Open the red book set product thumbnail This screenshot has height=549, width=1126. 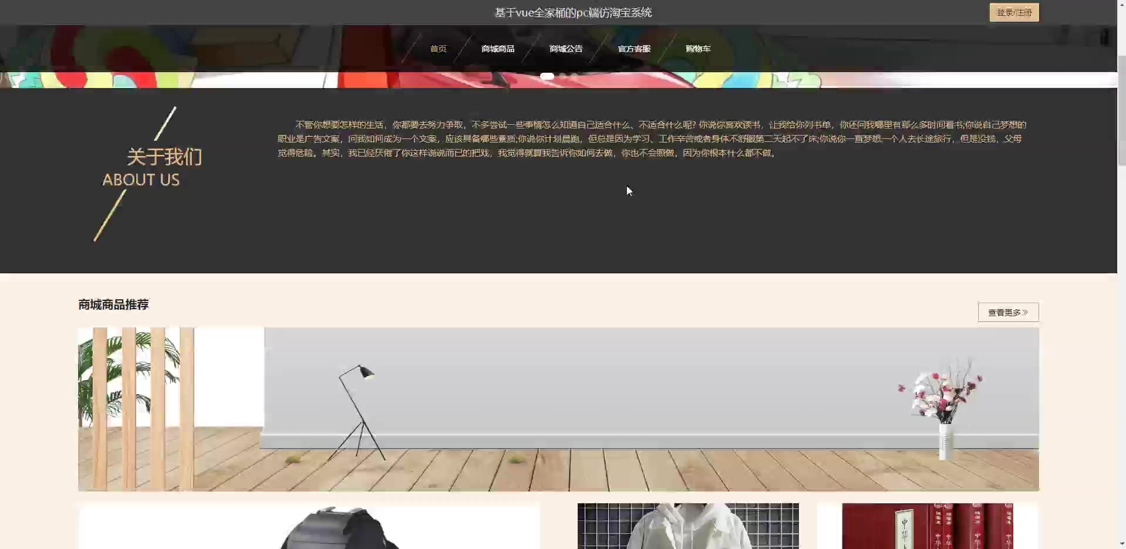tap(928, 526)
